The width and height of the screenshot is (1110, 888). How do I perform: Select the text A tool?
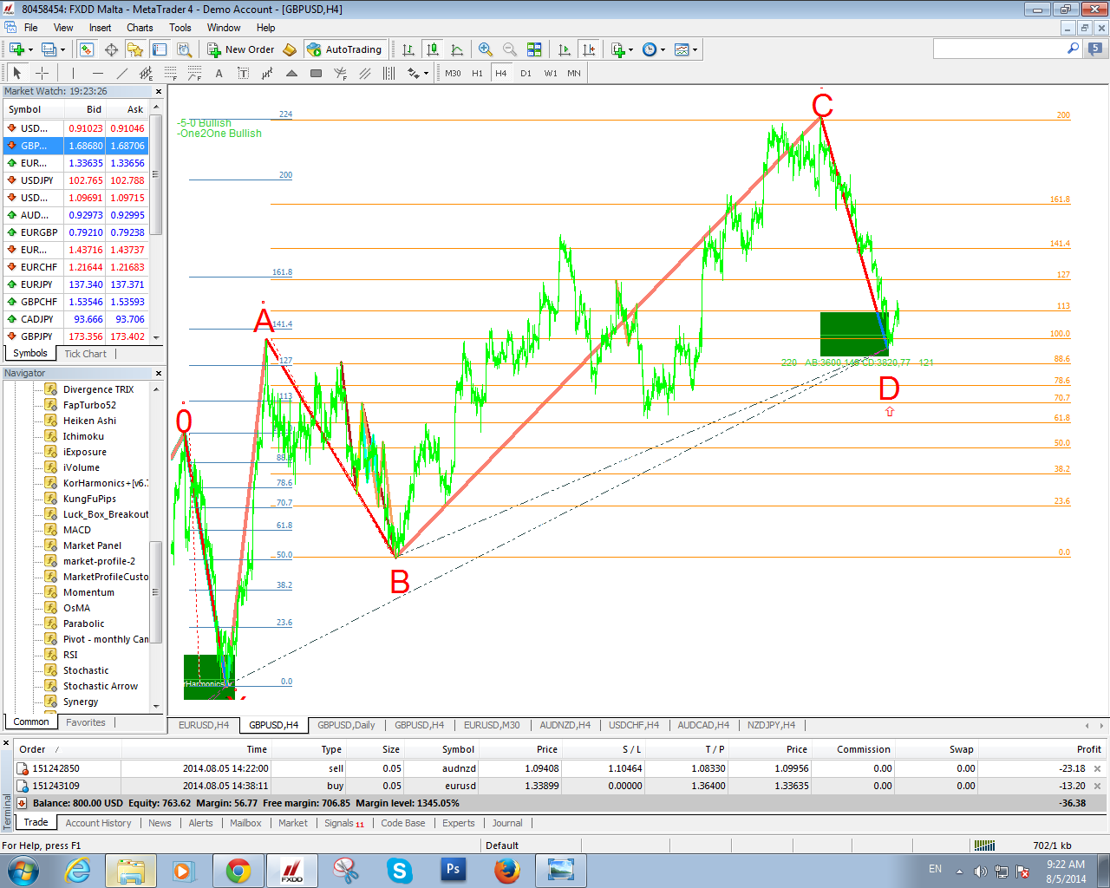coord(219,73)
